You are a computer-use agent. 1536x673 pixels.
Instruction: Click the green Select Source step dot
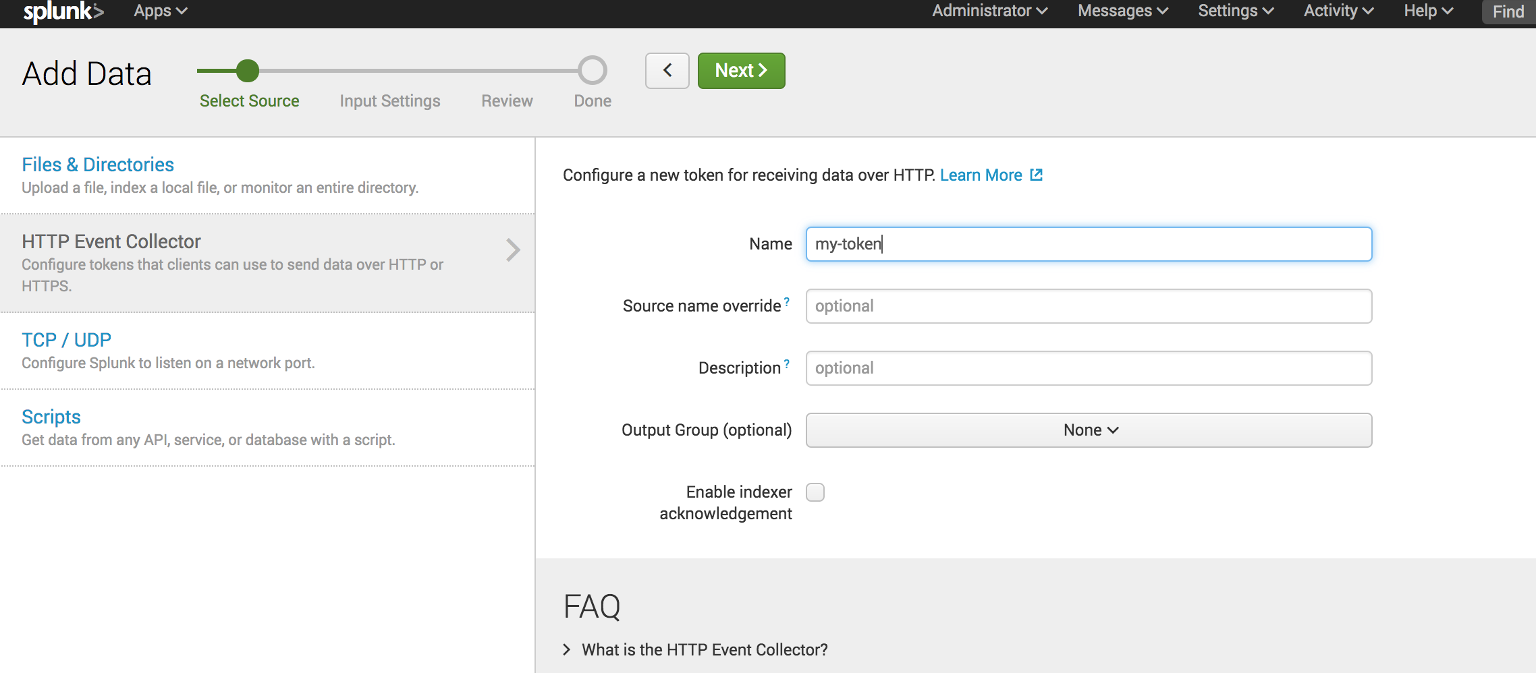click(248, 71)
